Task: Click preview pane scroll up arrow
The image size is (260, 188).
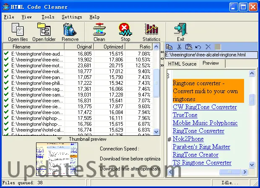Action: tap(252, 73)
